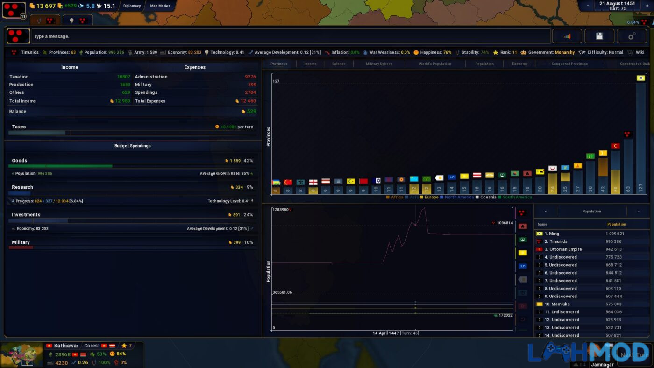This screenshot has width=654, height=368.
Task: Go to the previous ranking with left arrow
Action: pyautogui.click(x=546, y=211)
